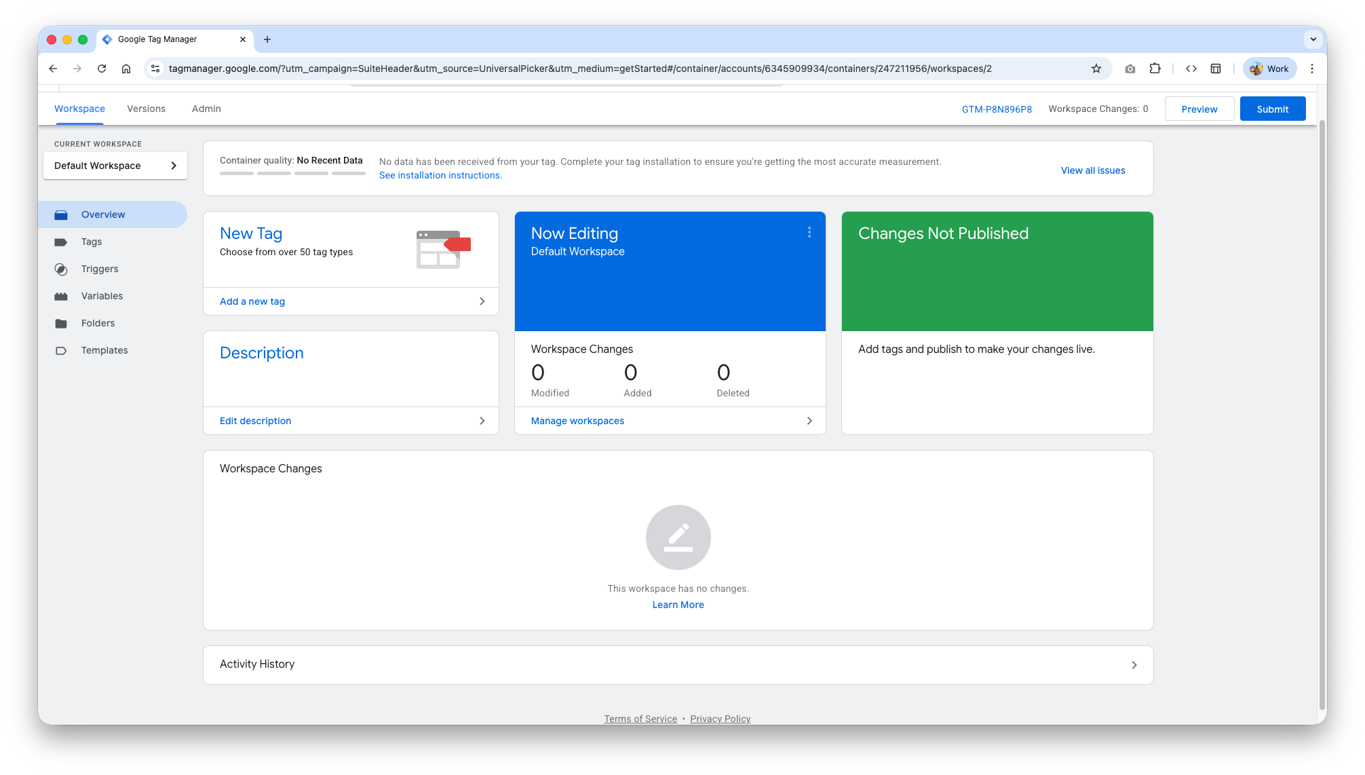
Task: Click the Changes Not Published green card
Action: coord(997,271)
